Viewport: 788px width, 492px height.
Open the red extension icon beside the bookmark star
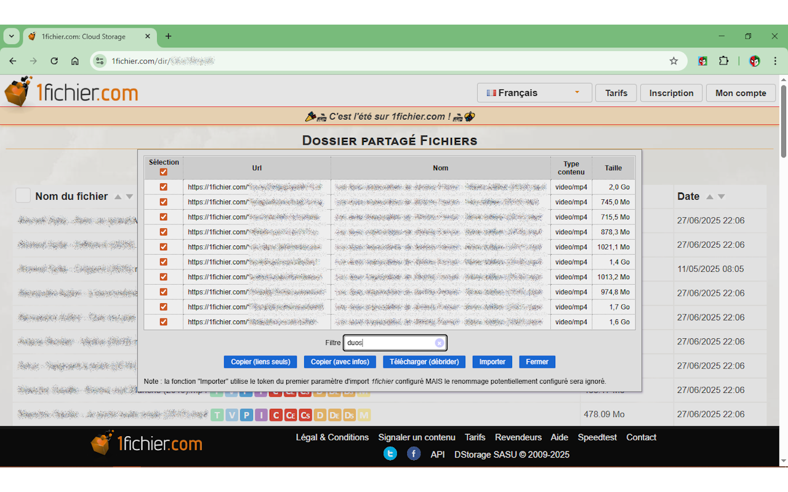[x=702, y=61]
